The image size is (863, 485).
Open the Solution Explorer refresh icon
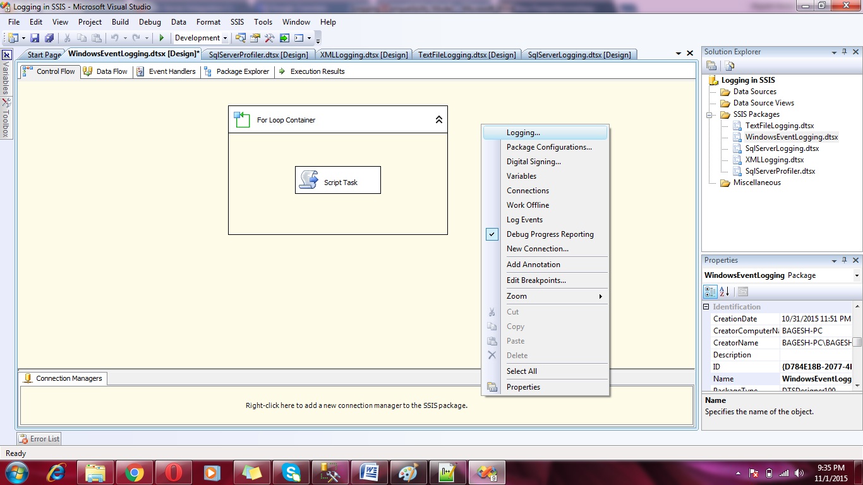(x=729, y=66)
